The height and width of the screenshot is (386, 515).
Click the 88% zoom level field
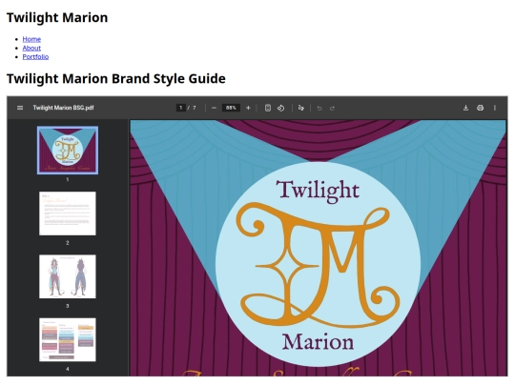(x=231, y=108)
